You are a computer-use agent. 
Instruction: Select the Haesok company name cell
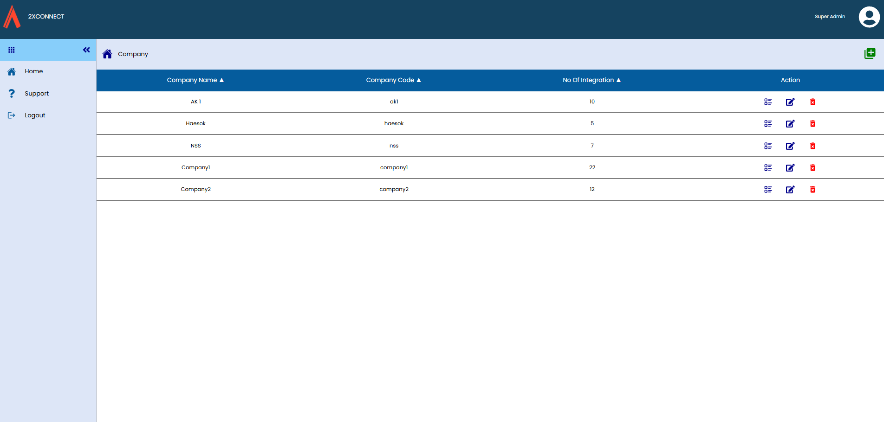click(195, 124)
